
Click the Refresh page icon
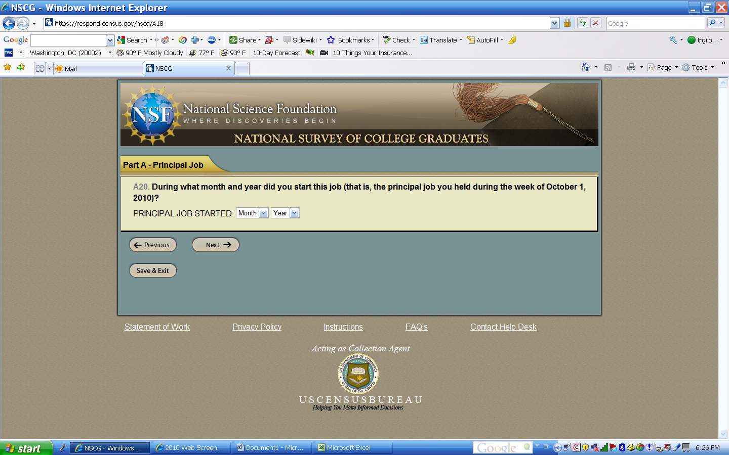click(583, 23)
